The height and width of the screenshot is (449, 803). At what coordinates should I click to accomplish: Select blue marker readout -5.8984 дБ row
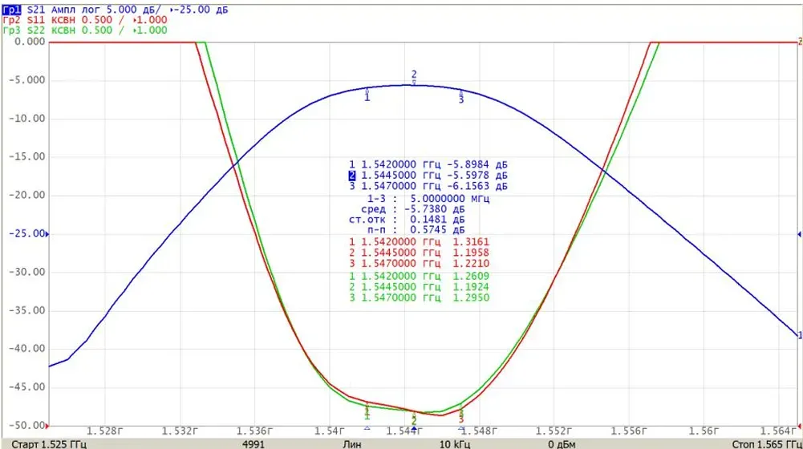(x=428, y=165)
